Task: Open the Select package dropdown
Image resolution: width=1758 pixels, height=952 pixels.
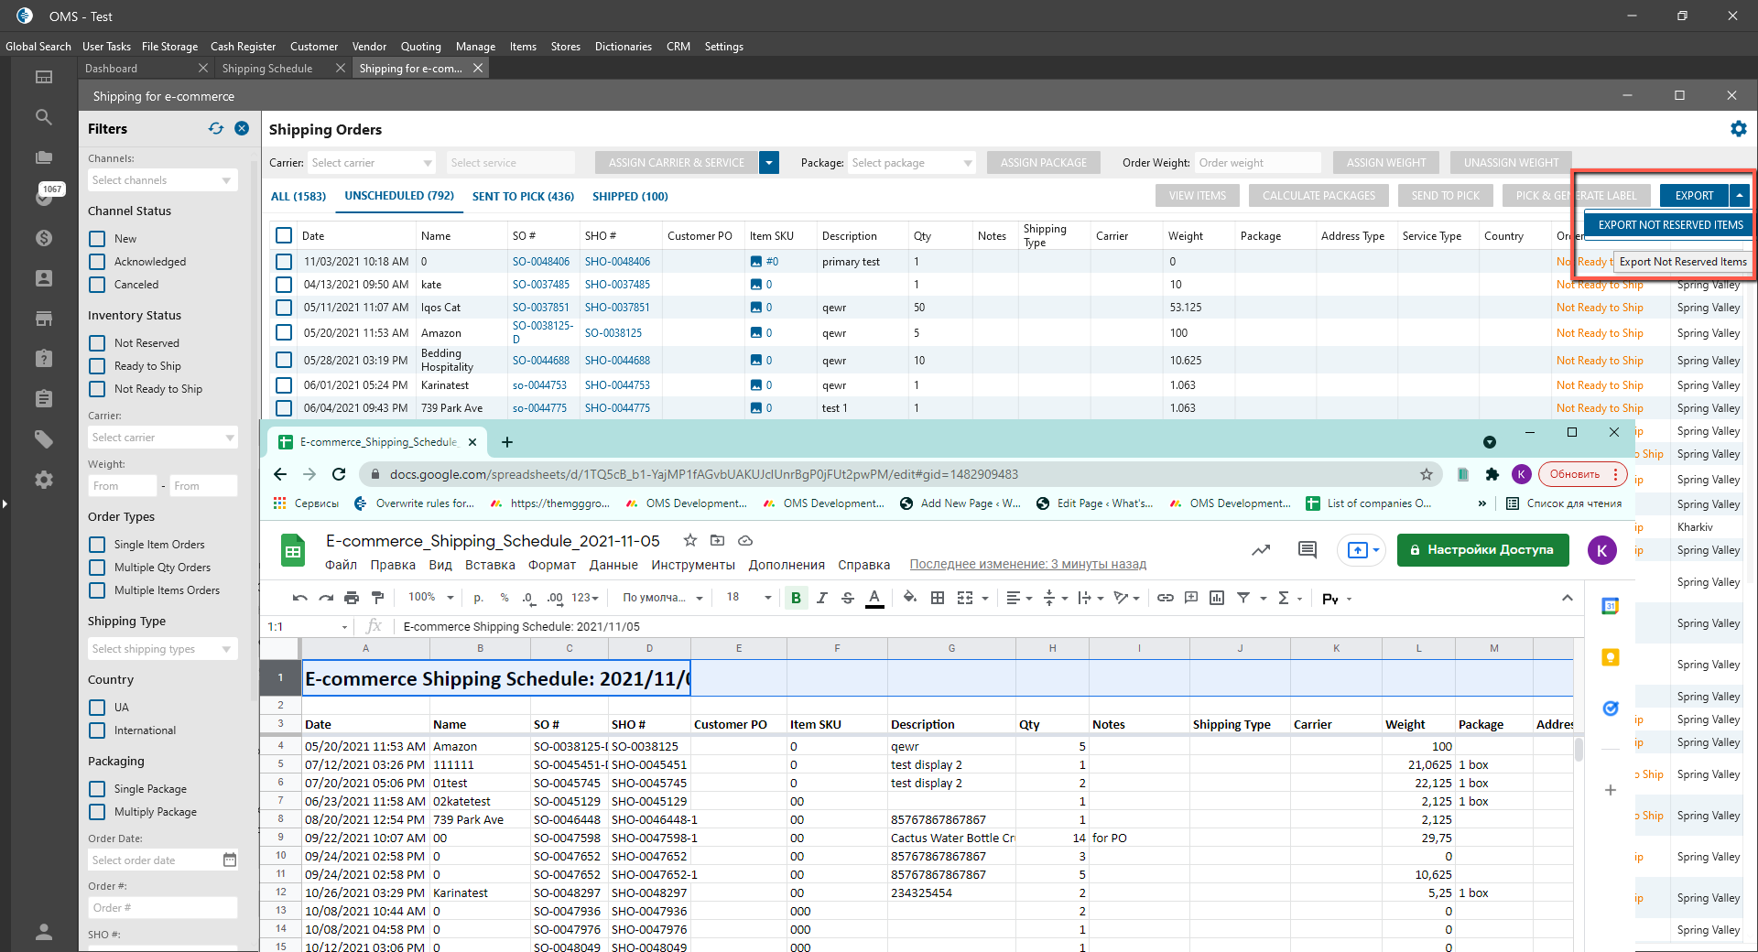Action: click(911, 163)
